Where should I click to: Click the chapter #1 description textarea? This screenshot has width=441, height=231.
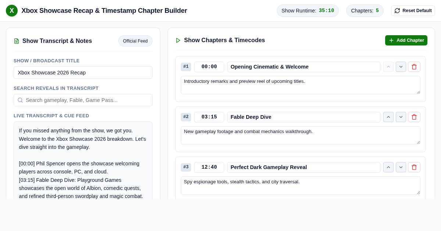301,85
